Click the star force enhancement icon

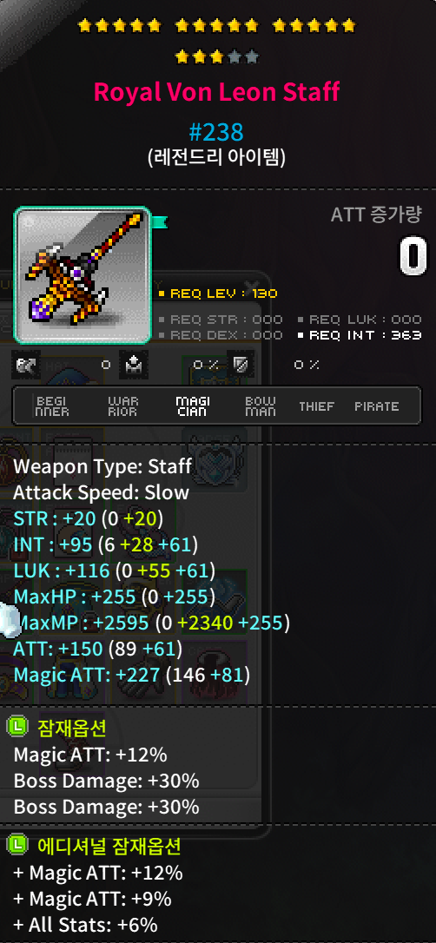[x=134, y=365]
